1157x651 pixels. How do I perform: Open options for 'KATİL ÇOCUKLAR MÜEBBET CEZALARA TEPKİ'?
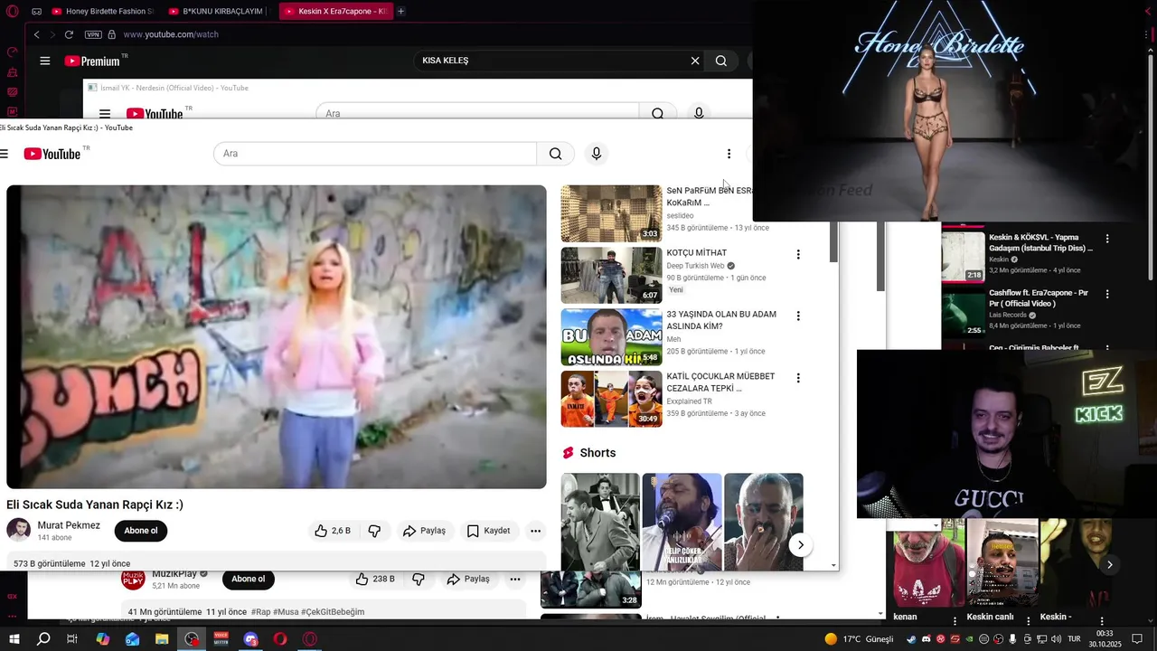pos(797,377)
